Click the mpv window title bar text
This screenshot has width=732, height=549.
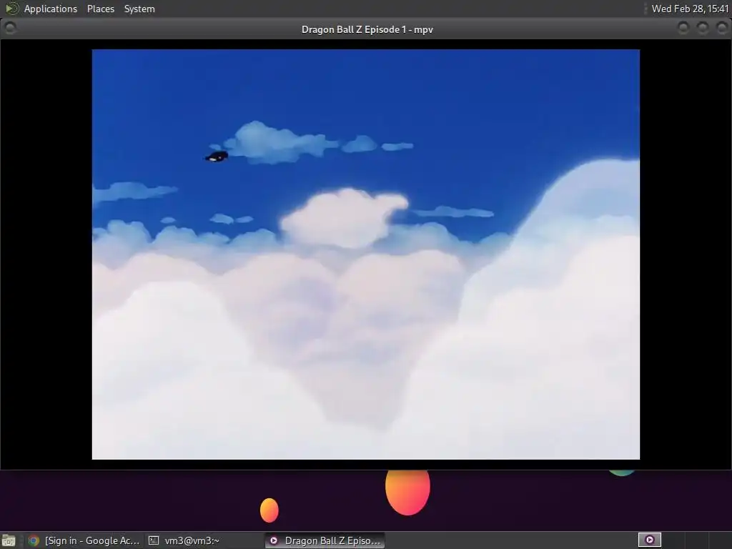click(367, 29)
